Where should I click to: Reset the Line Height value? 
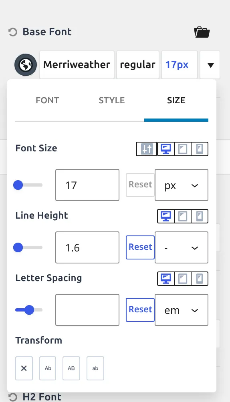(140, 247)
